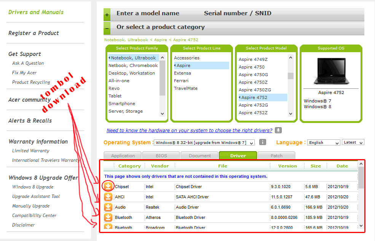Viewport: 375px width, 241px height.
Task: Switch to the Application tab
Action: [123, 155]
